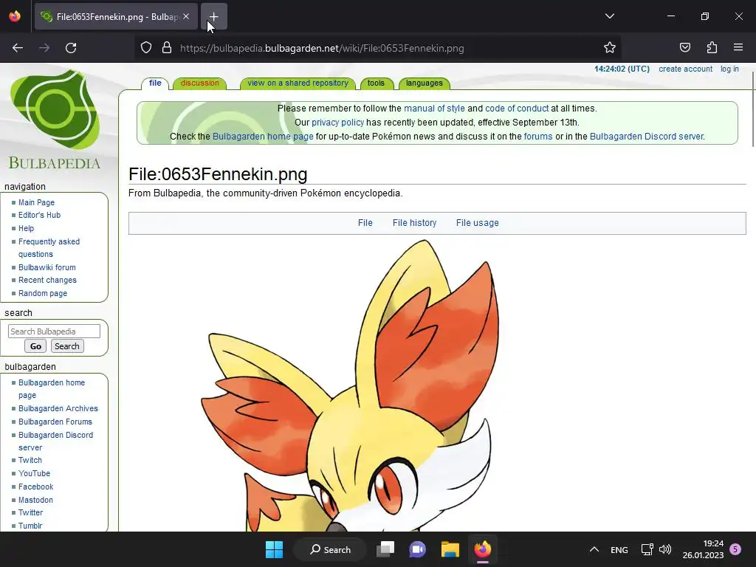The width and height of the screenshot is (756, 567).
Task: Open view on a shared repository tab
Action: pyautogui.click(x=298, y=83)
